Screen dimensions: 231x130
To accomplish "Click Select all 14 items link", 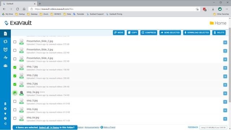I will tap(49, 127).
